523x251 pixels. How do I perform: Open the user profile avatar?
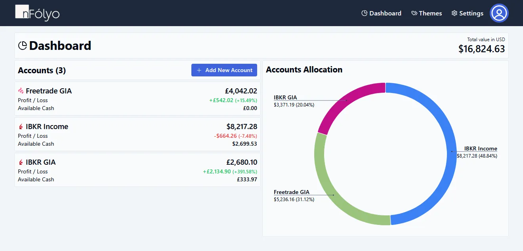499,13
